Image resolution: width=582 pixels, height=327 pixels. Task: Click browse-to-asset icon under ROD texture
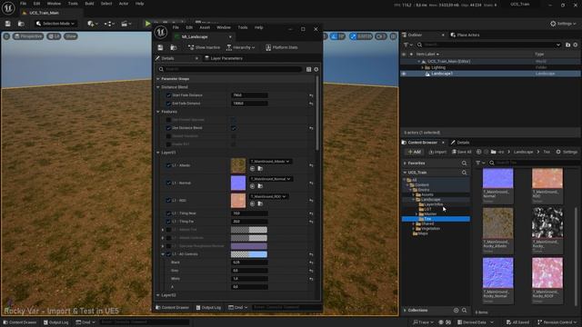pos(260,203)
